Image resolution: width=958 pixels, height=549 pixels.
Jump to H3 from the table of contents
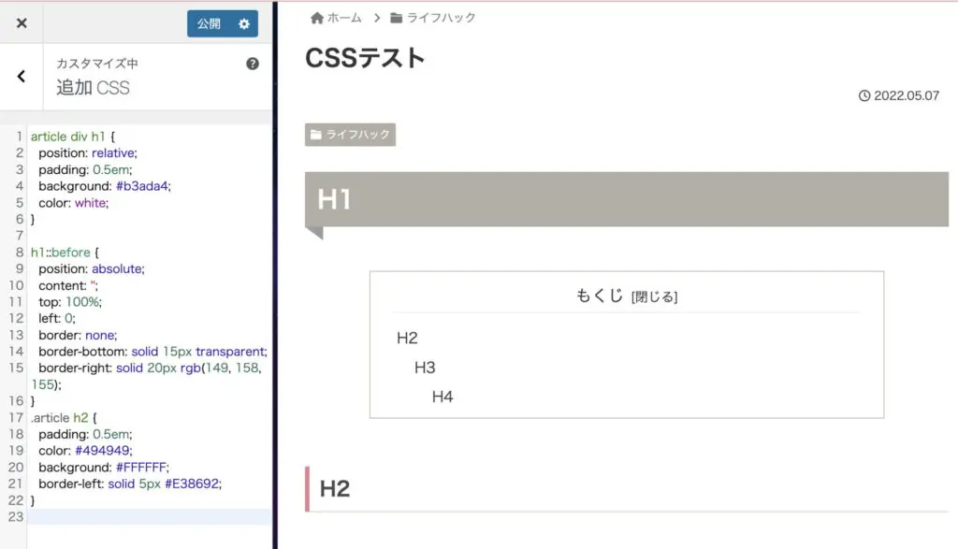[x=425, y=367]
